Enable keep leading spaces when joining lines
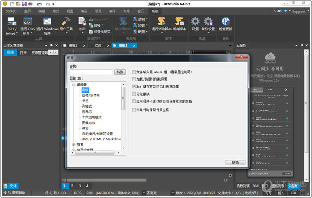The width and height of the screenshot is (312, 198). click(x=134, y=110)
